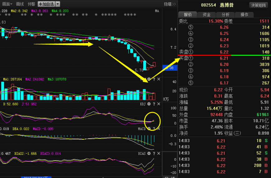
Task: Click the 5.70 low price label
Action: click(x=139, y=70)
